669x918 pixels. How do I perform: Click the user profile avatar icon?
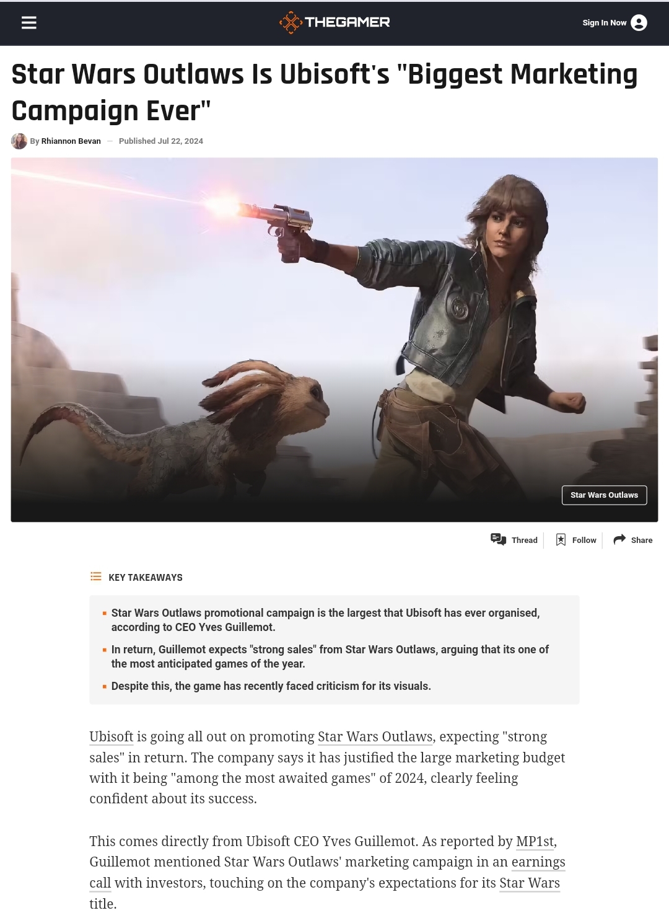tap(639, 23)
